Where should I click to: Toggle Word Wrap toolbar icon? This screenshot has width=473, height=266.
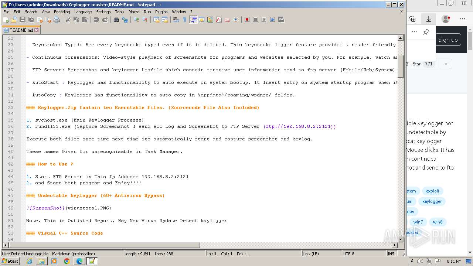tap(176, 20)
